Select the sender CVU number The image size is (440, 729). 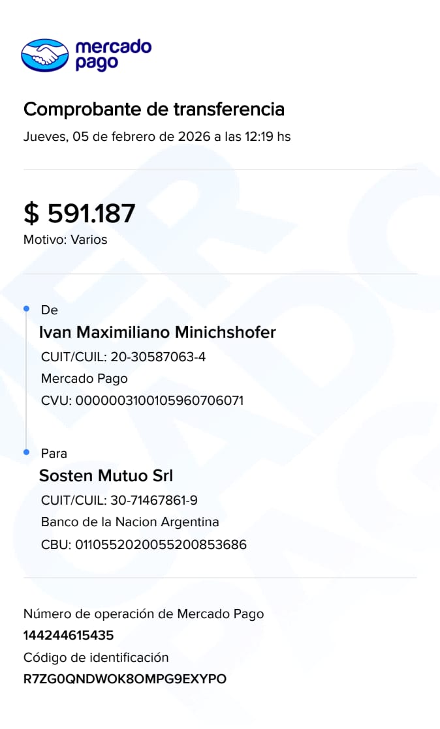tap(142, 400)
